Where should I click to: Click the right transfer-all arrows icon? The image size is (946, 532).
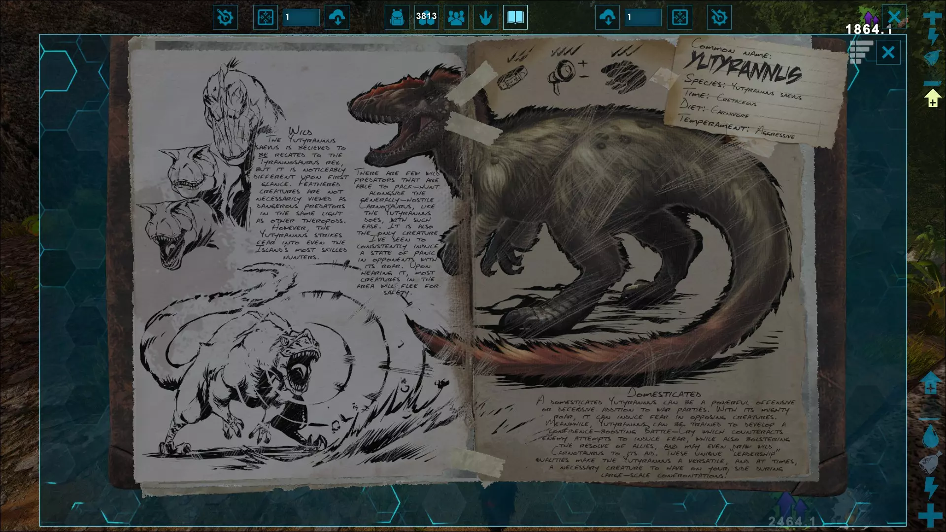pos(679,18)
